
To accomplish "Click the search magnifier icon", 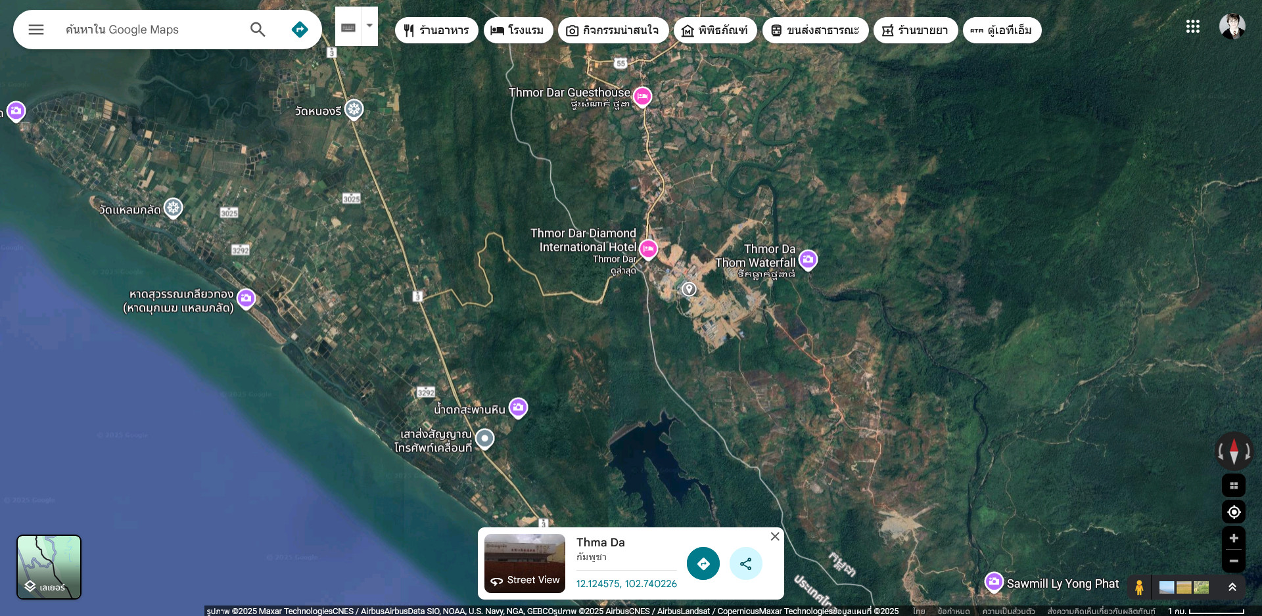I will pyautogui.click(x=258, y=30).
